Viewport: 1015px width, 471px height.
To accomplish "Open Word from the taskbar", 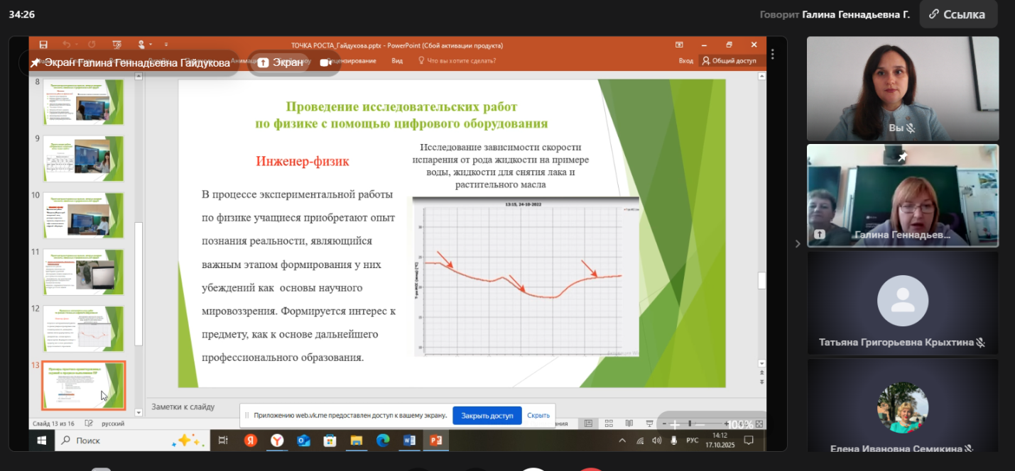I will tap(409, 440).
